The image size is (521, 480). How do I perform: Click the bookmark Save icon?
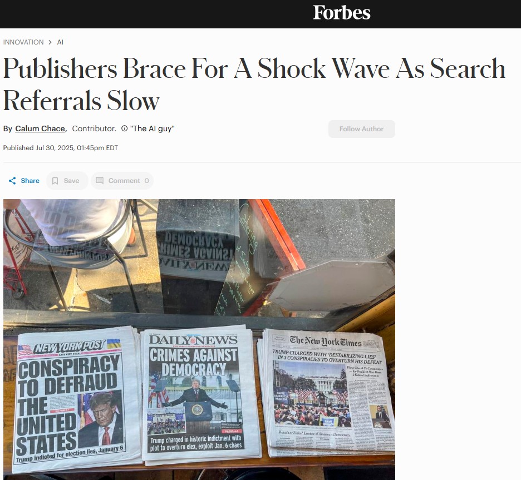click(x=55, y=181)
